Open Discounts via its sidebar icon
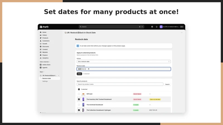223x125 pixels. 41,46
